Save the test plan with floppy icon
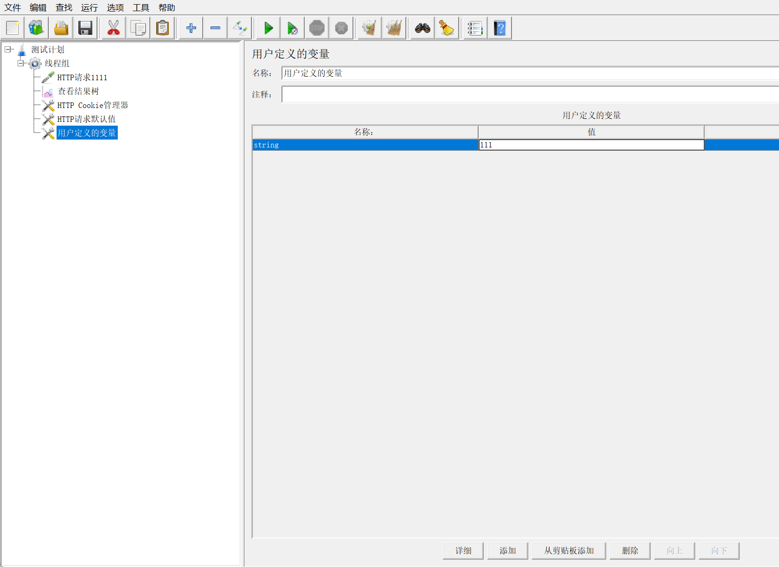This screenshot has width=779, height=567. pyautogui.click(x=85, y=28)
